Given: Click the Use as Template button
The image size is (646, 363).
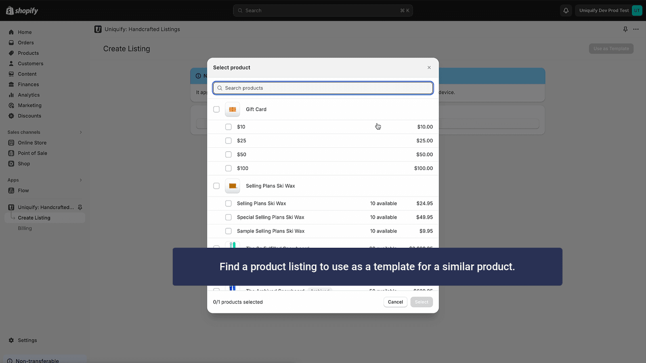Looking at the screenshot, I should point(611,48).
